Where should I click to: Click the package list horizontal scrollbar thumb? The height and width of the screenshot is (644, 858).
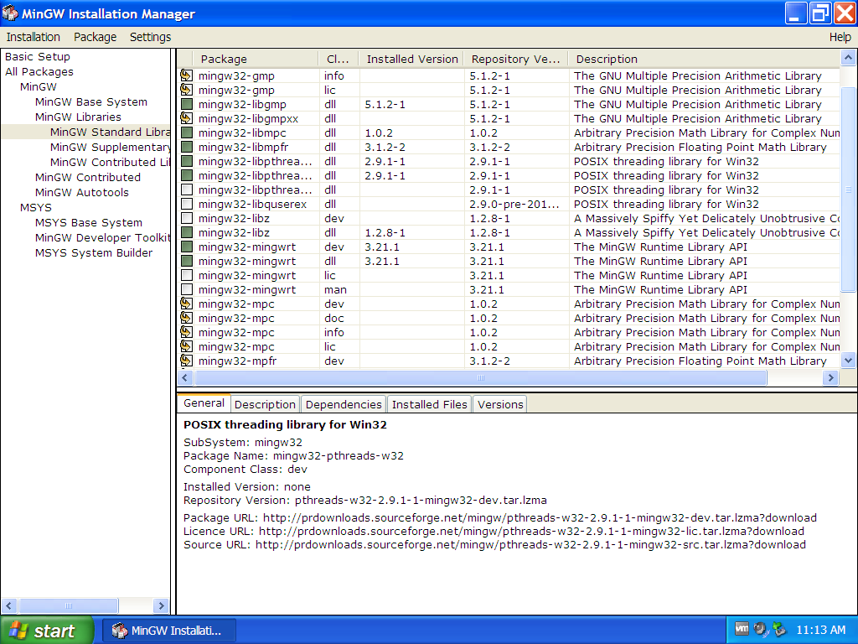pyautogui.click(x=481, y=377)
